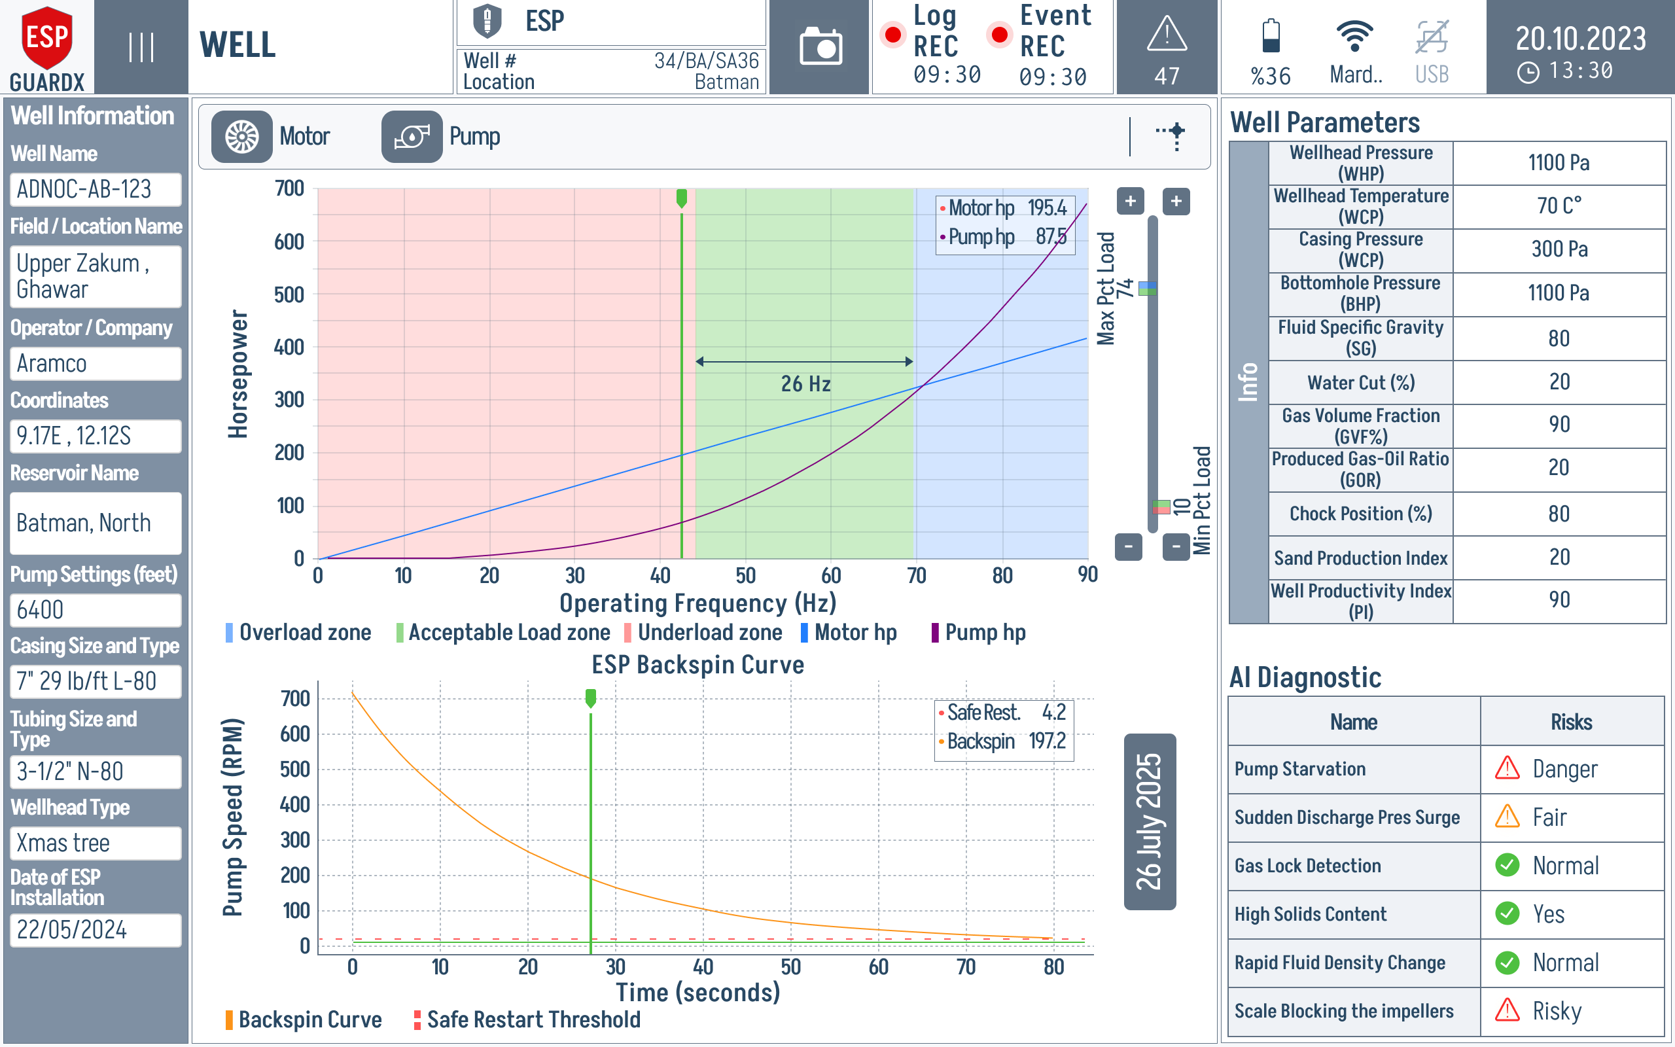
Task: Click Max Pct Load slider handle at 74
Action: pyautogui.click(x=1148, y=289)
